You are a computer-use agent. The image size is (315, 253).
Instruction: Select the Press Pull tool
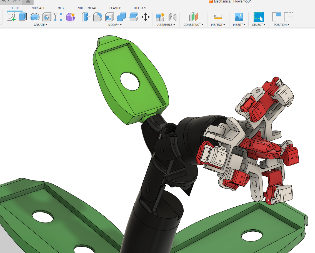pos(86,17)
